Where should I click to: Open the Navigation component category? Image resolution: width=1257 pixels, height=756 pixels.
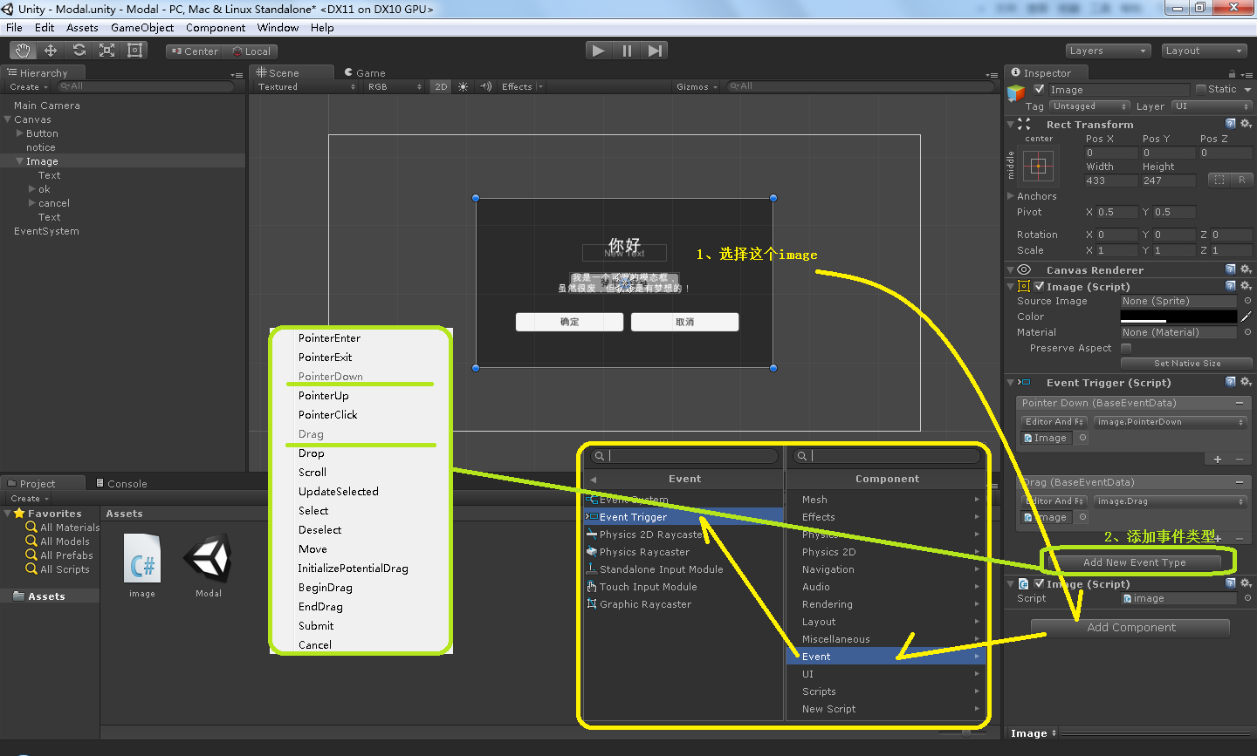886,569
